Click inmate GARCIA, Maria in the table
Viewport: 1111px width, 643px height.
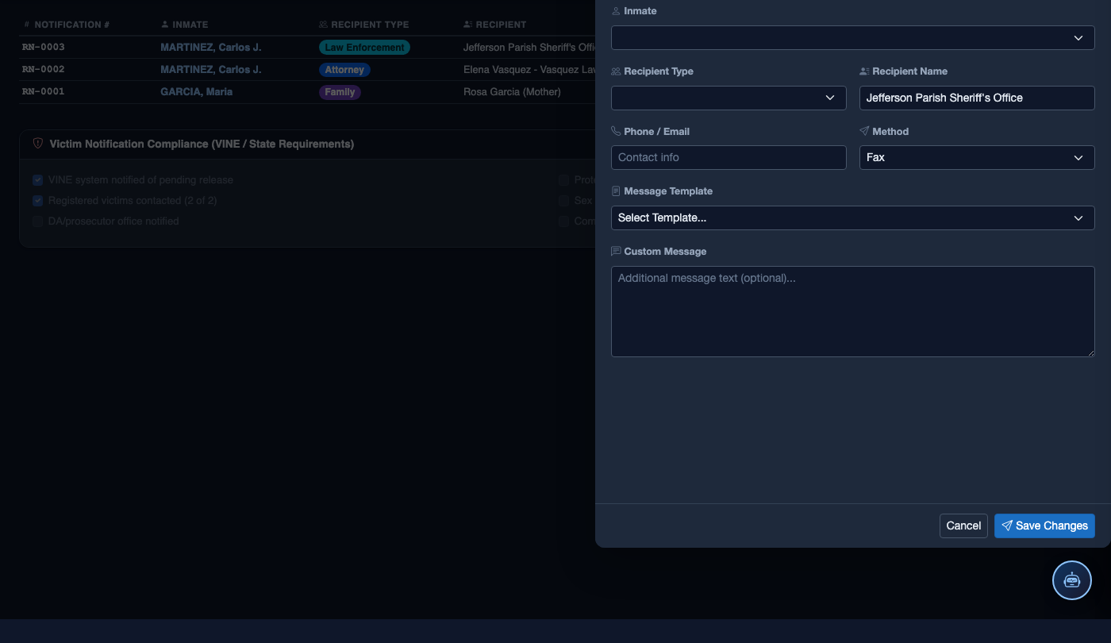tap(197, 92)
